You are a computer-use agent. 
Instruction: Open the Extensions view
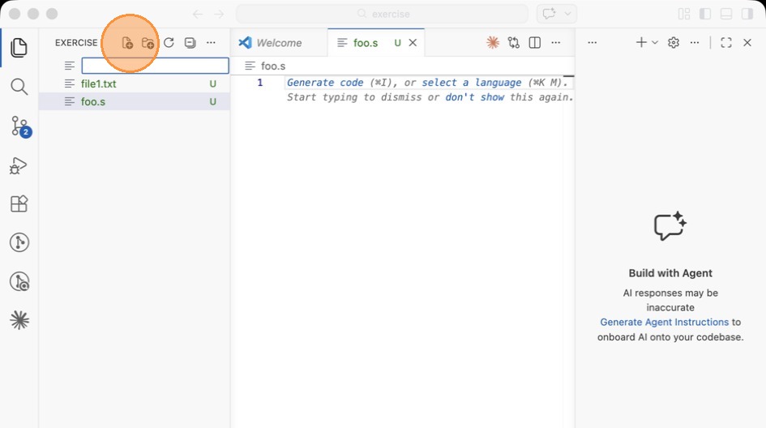[19, 203]
